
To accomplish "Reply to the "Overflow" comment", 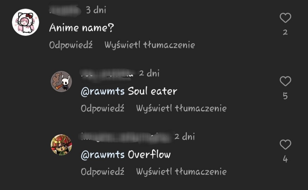I will point(103,172).
